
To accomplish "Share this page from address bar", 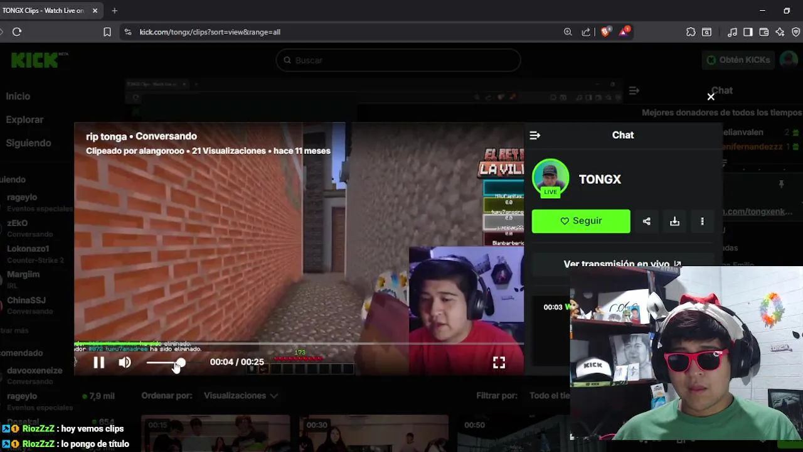I will pyautogui.click(x=586, y=32).
